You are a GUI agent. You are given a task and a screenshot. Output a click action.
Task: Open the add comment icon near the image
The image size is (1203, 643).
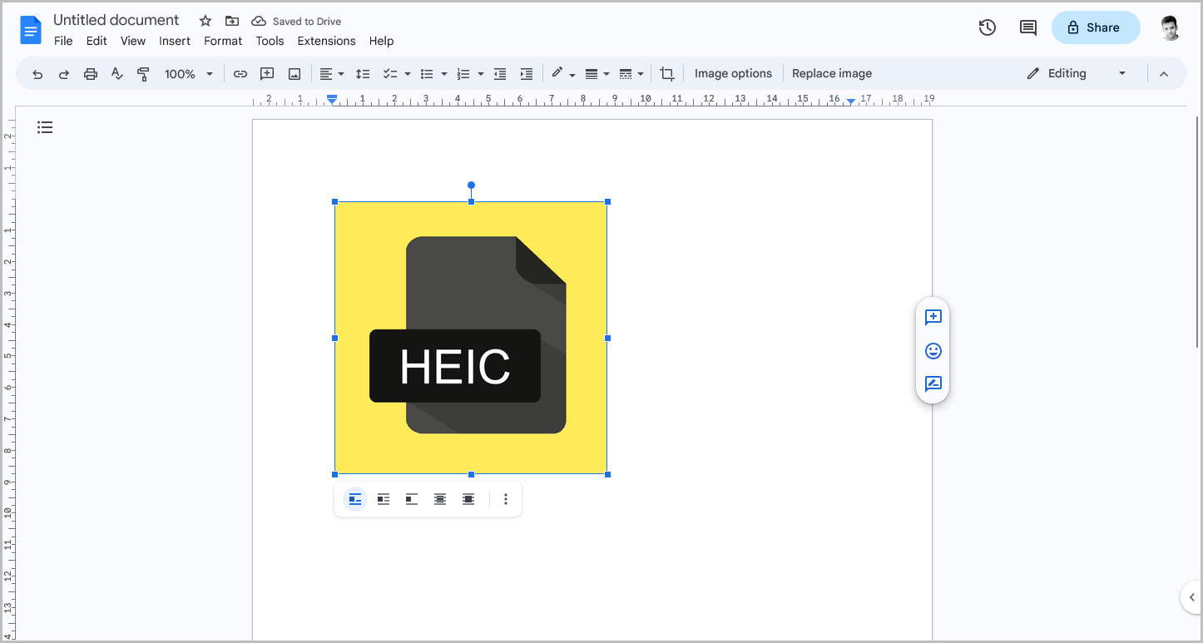[933, 317]
